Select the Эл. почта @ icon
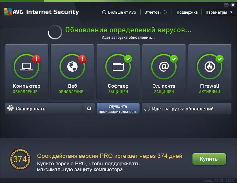Screen dimensions: 237x183 click(164, 66)
